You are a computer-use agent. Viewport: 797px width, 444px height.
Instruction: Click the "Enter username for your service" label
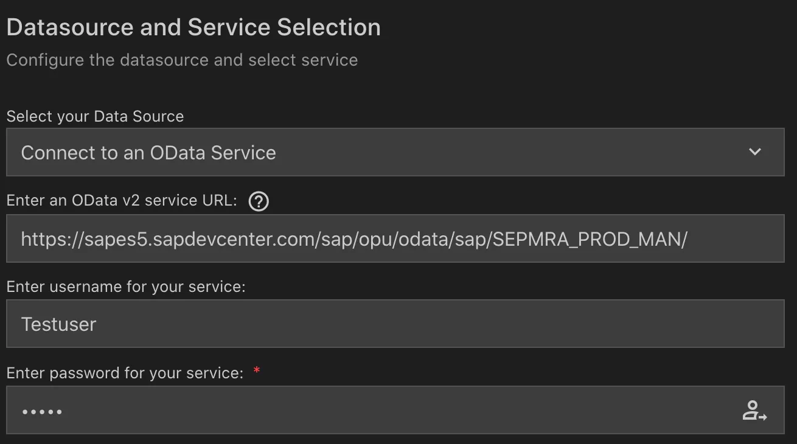point(126,286)
